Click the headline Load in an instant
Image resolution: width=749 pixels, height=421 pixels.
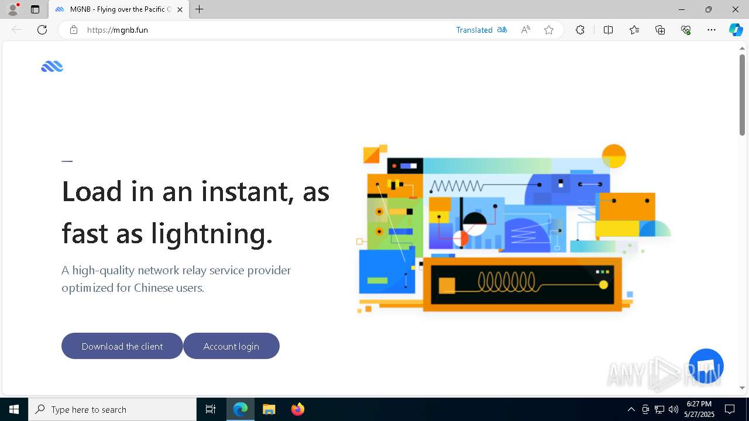click(x=195, y=212)
